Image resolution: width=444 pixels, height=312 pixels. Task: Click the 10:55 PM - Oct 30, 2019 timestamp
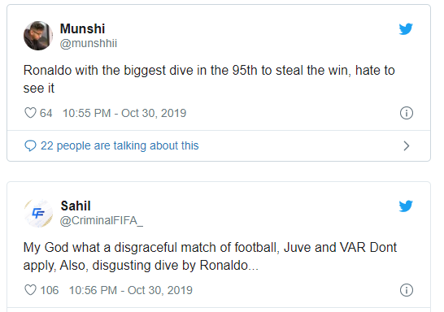click(x=124, y=113)
